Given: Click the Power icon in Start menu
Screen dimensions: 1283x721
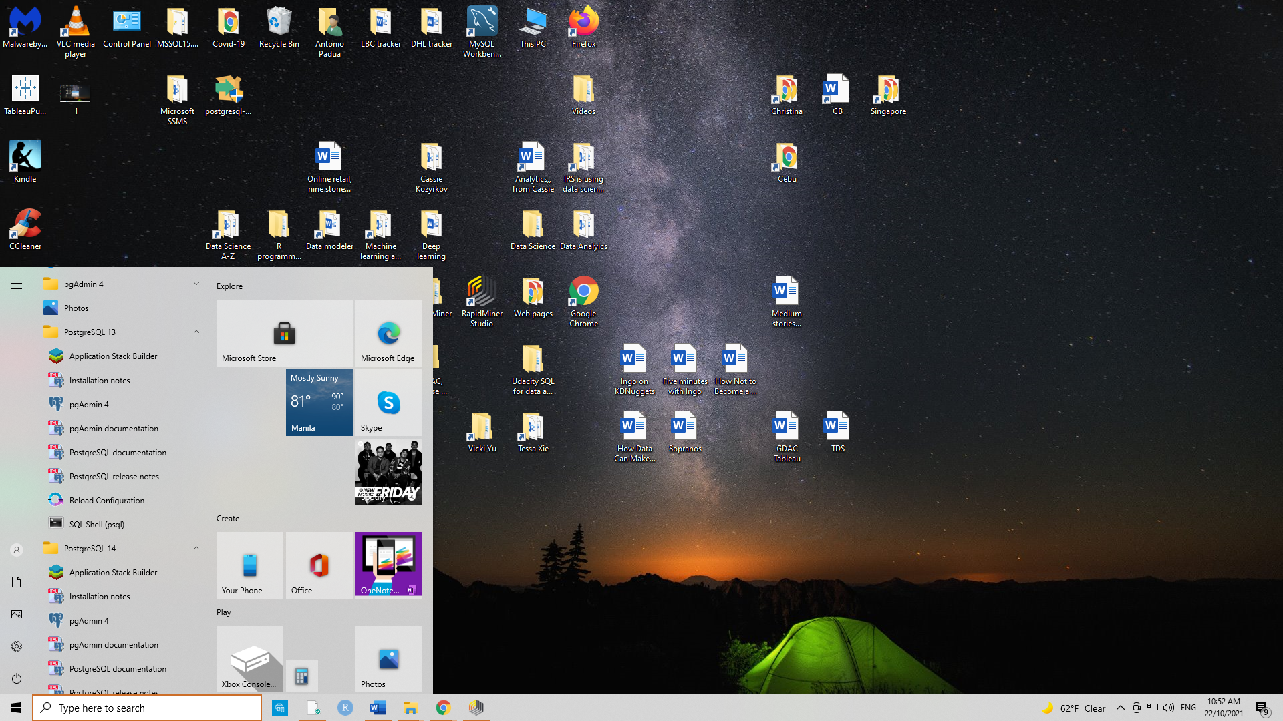Looking at the screenshot, I should 17,678.
